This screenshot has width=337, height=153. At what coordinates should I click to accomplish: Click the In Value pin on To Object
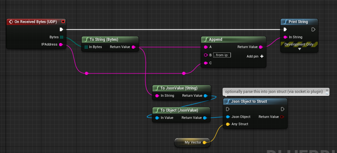157,118
